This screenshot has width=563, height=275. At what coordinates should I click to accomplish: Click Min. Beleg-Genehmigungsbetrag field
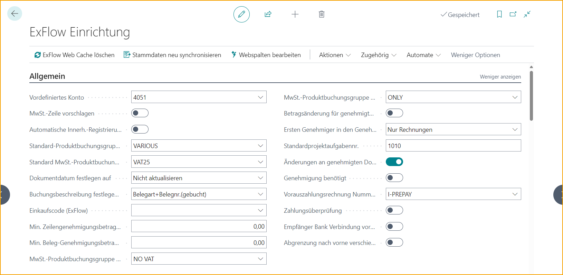pyautogui.click(x=199, y=242)
